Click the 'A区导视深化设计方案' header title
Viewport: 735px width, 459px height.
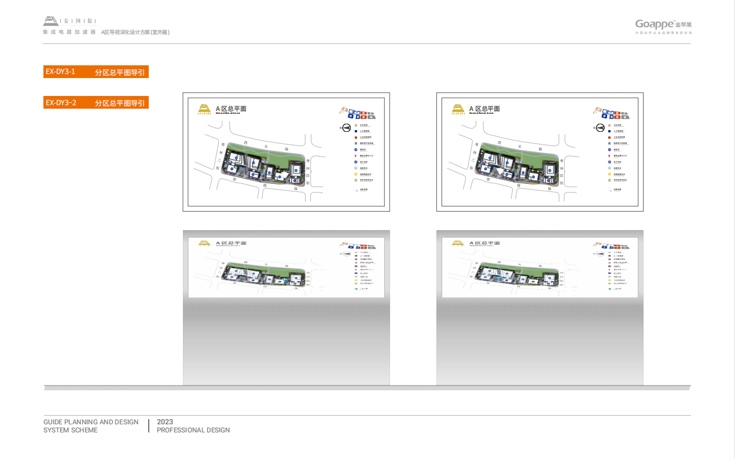[x=135, y=32]
